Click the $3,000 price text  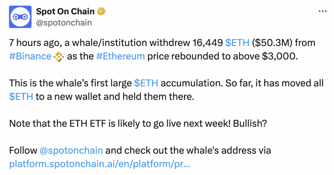280,56
